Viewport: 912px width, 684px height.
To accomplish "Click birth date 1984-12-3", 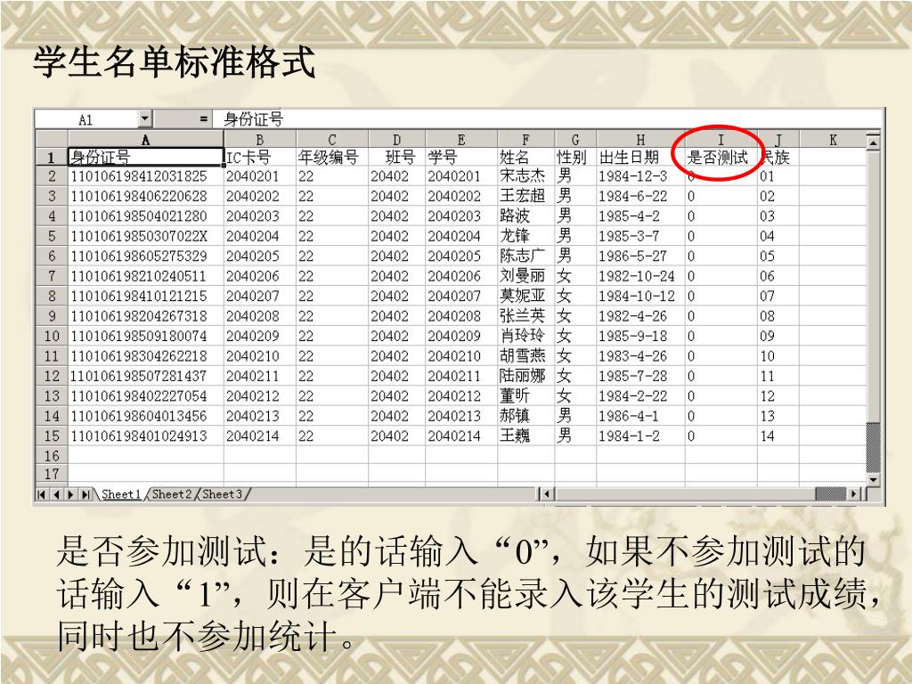I will [x=640, y=176].
